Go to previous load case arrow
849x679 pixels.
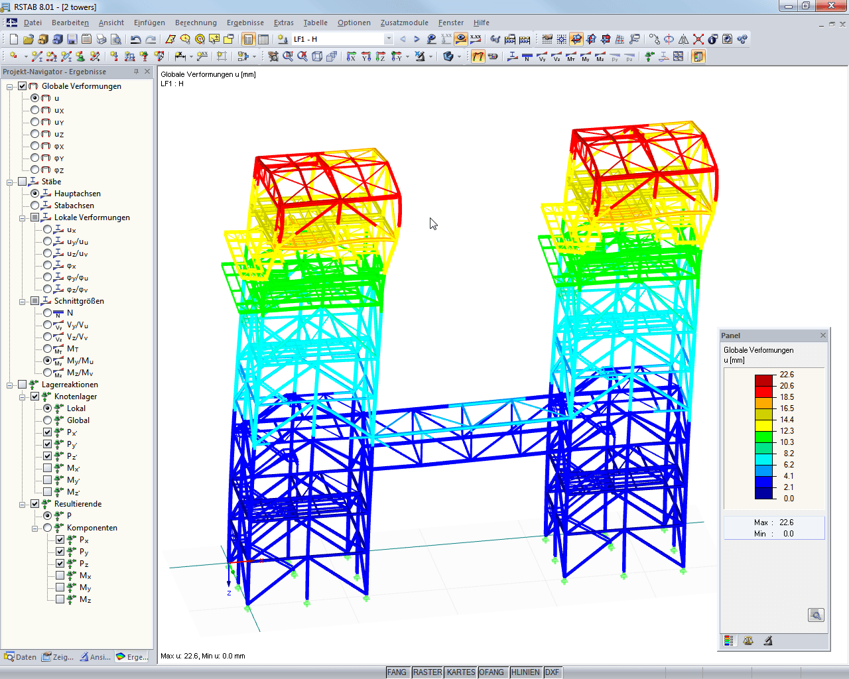pyautogui.click(x=403, y=39)
